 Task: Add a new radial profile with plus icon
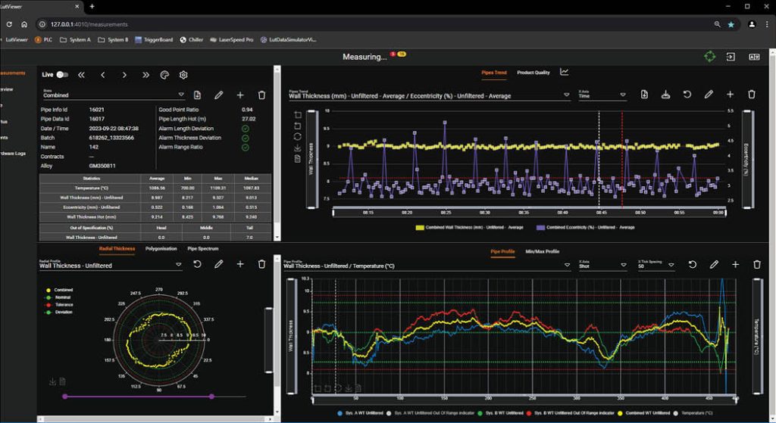[x=240, y=264]
